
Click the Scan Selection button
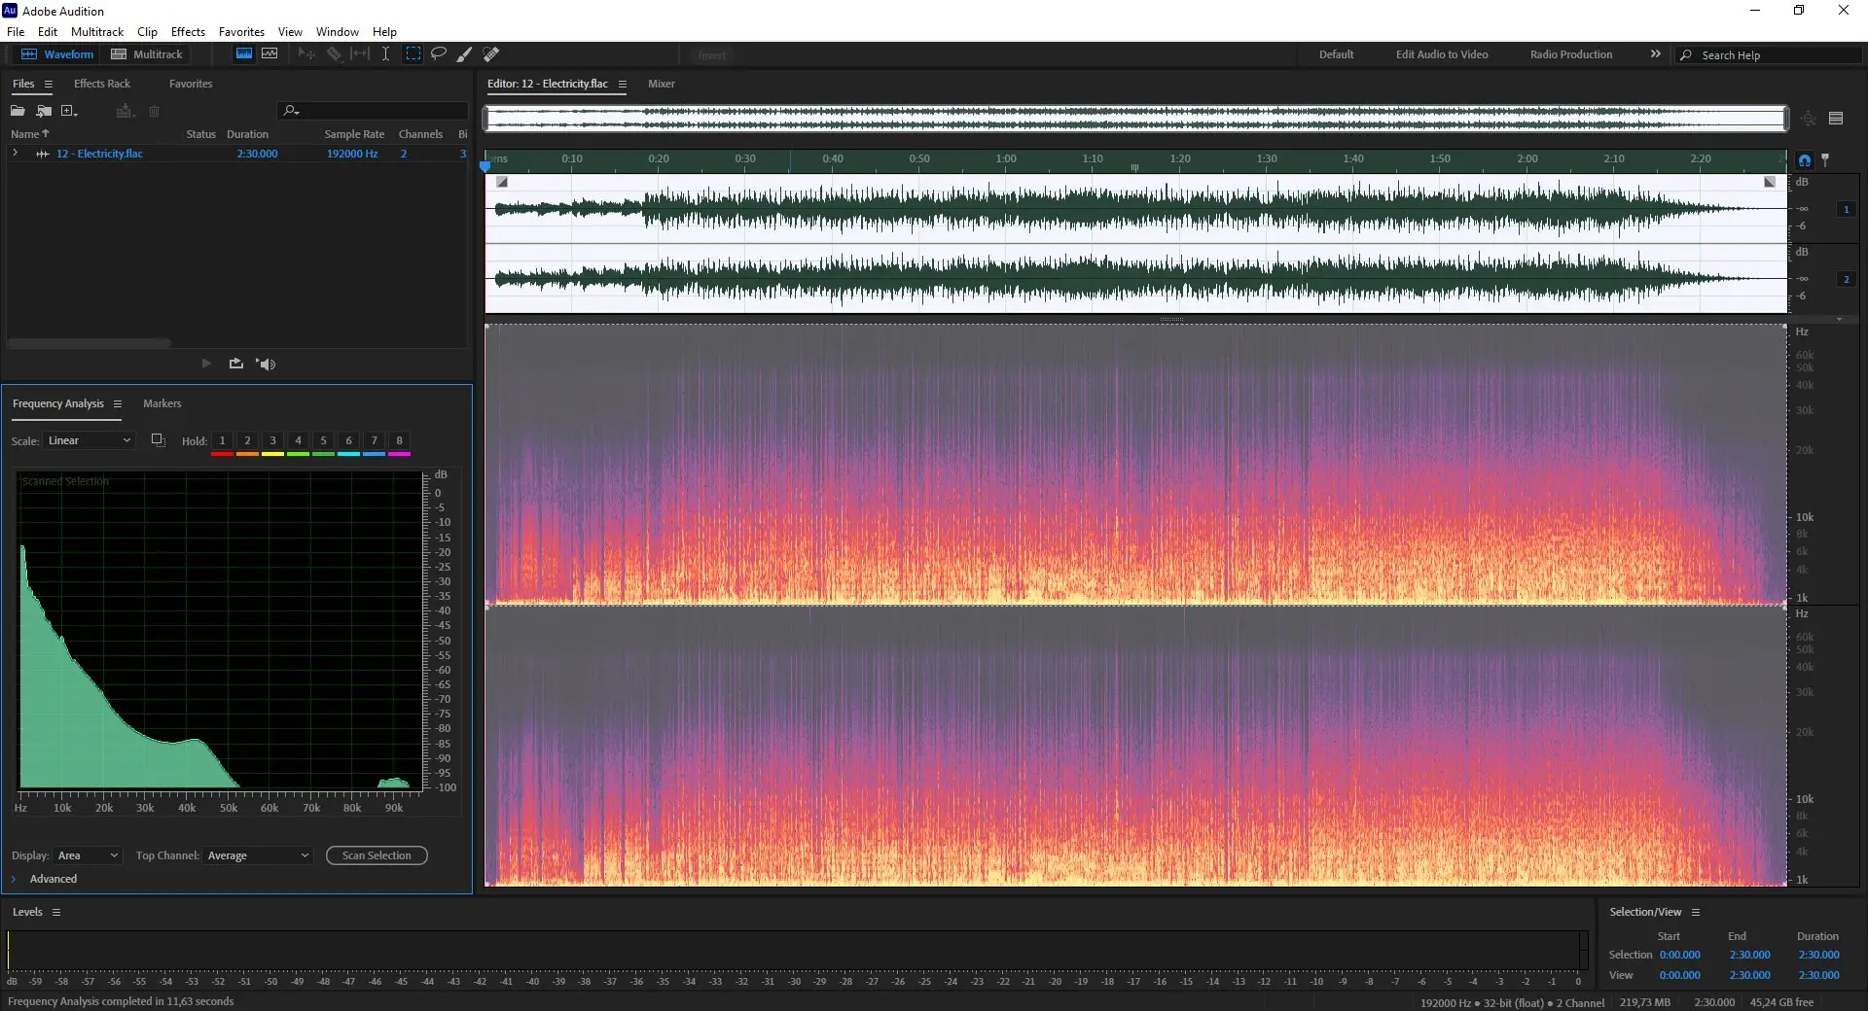(377, 855)
